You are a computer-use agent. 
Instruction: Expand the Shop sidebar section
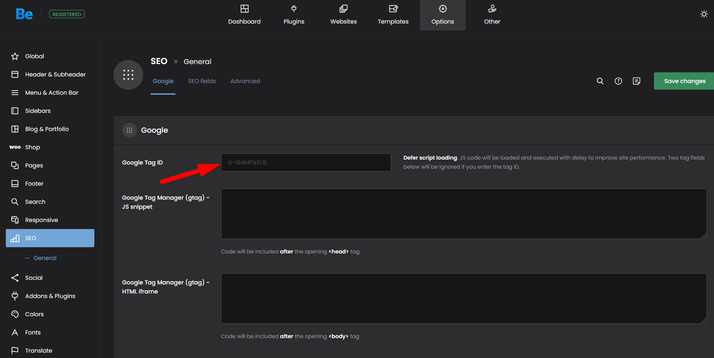[32, 147]
